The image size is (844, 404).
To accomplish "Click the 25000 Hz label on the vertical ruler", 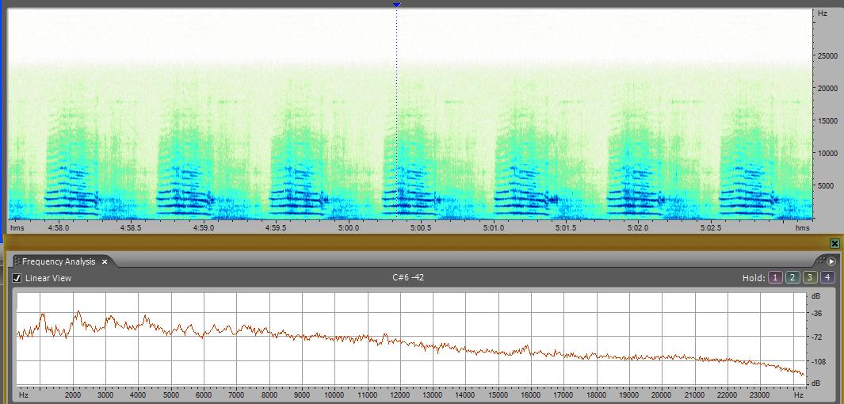I will coord(827,56).
